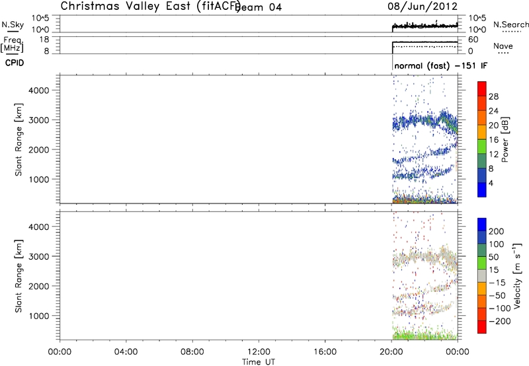Click the '20:00' time tick label
529x366 pixels.
point(391,352)
